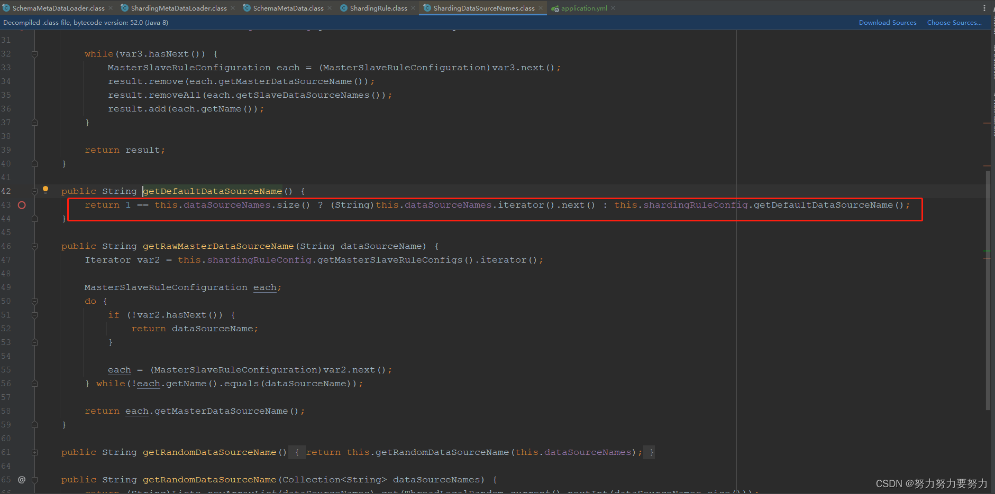Click 'return dataSourceName;' on line 52
This screenshot has width=995, height=494.
(195, 329)
